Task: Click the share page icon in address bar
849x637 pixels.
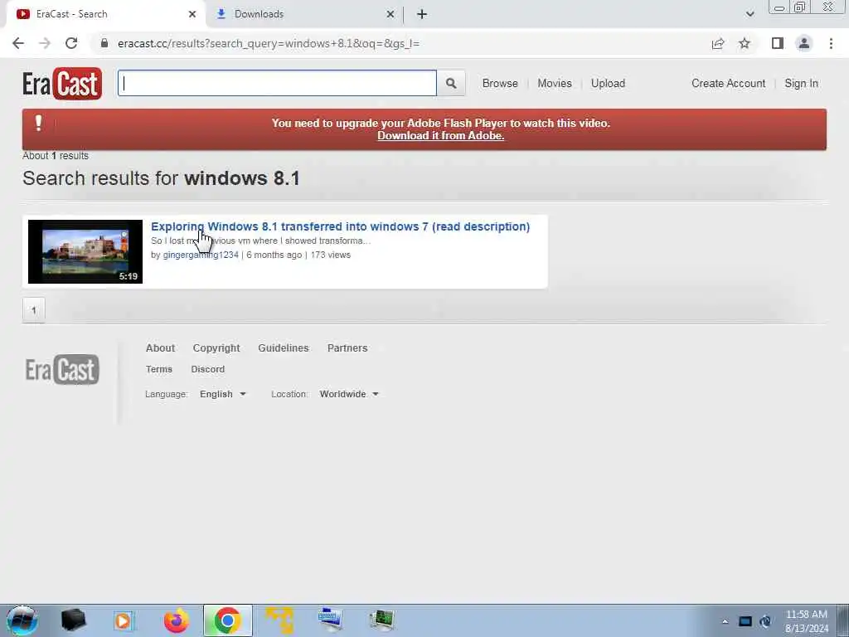Action: (x=718, y=43)
